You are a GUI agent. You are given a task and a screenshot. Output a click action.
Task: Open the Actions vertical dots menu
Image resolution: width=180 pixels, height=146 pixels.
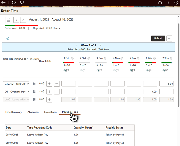coord(168,3)
